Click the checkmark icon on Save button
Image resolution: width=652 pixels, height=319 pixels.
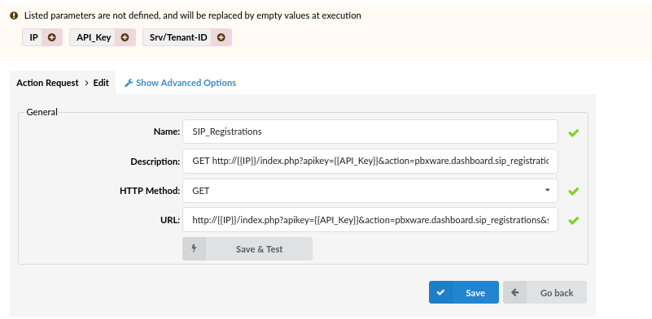(x=440, y=292)
